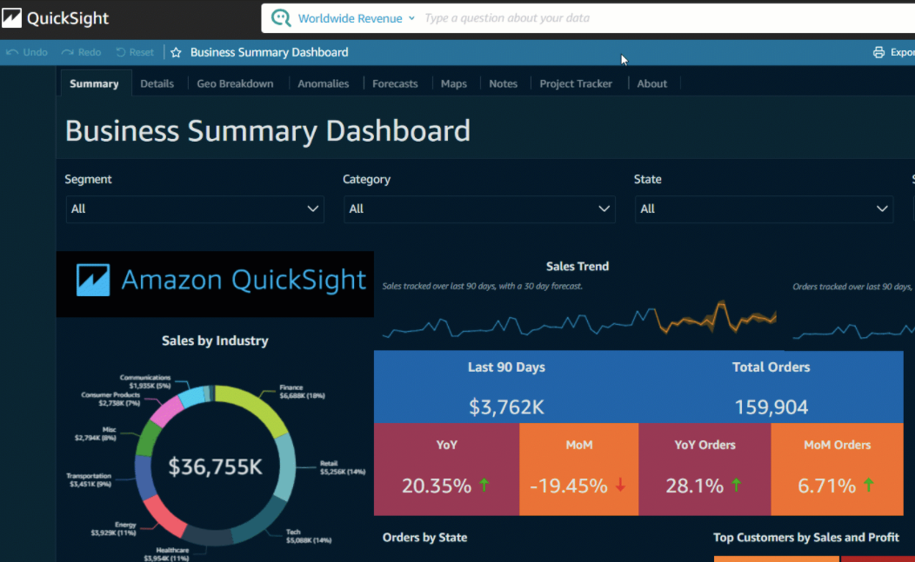
Task: Switch to the Geo Breakdown tab
Action: coord(235,83)
